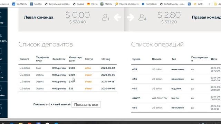
Task: Click the Инвестировано column header
Action: (x=75, y=59)
